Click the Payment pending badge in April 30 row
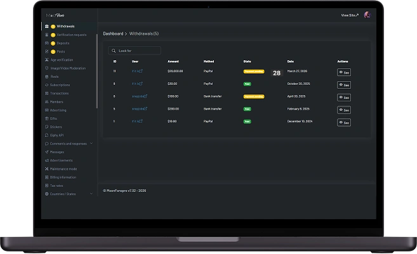The width and height of the screenshot is (417, 254). click(x=254, y=97)
